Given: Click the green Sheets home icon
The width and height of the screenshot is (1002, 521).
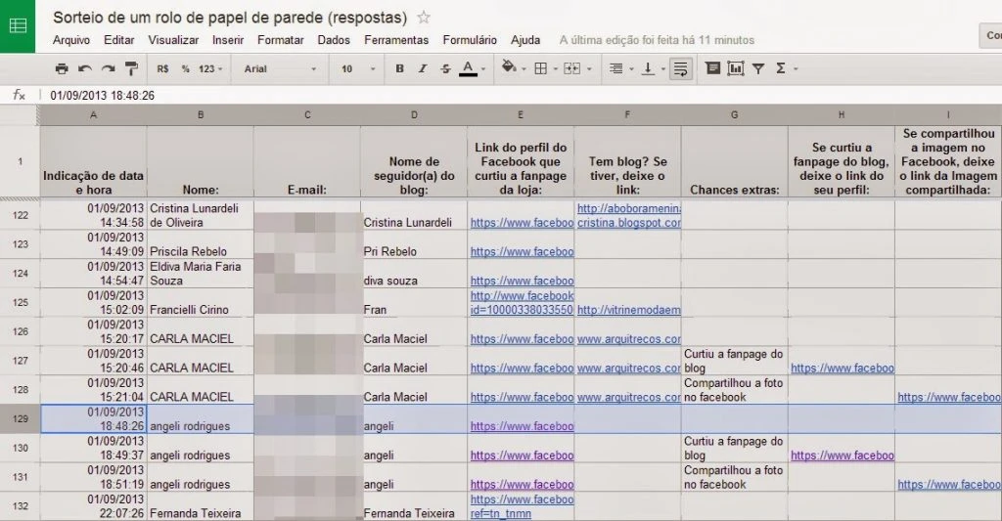Looking at the screenshot, I should [x=18, y=26].
